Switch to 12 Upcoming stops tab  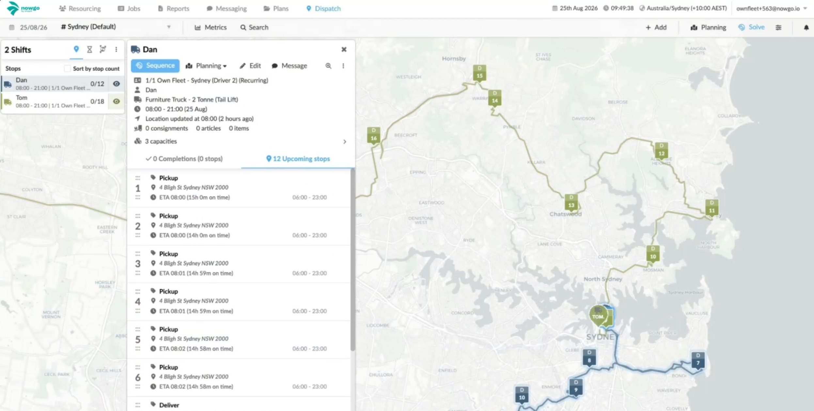coord(298,159)
